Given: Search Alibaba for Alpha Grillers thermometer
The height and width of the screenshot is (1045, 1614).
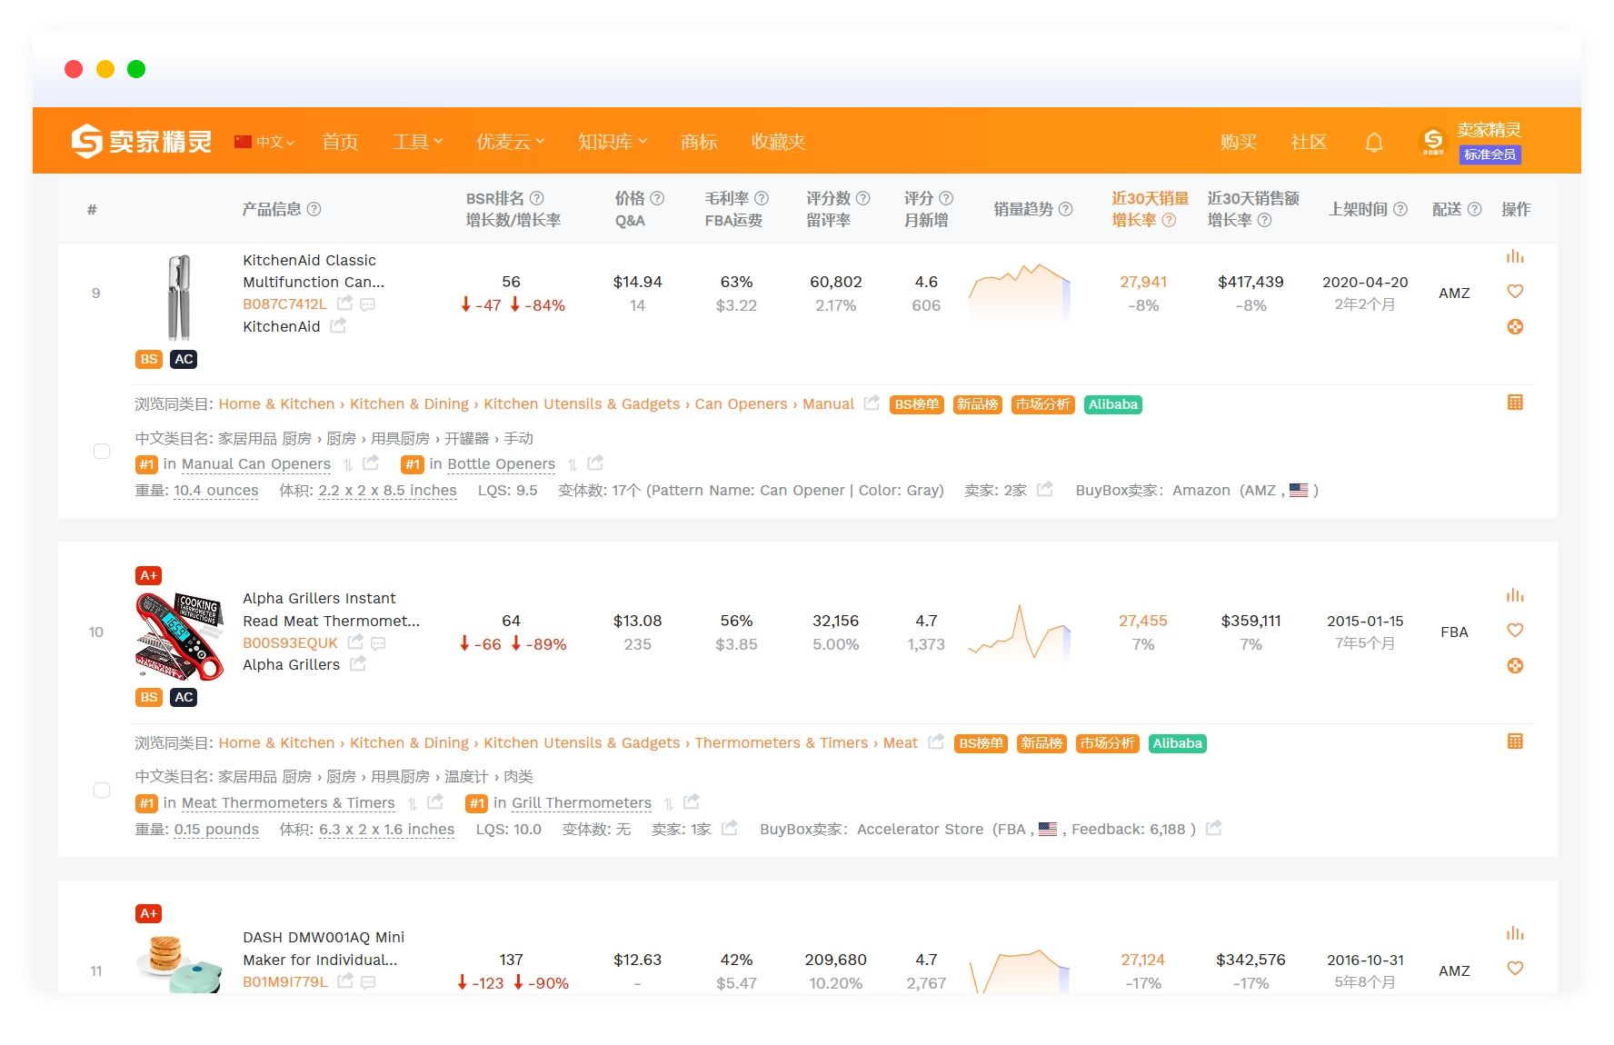Looking at the screenshot, I should (1178, 743).
